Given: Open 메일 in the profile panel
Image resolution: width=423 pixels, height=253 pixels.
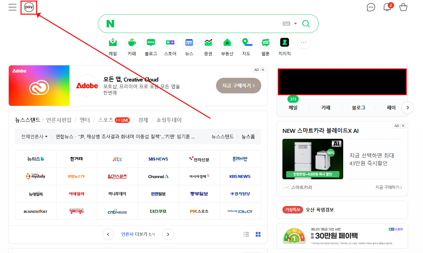Looking at the screenshot, I should coord(293,108).
